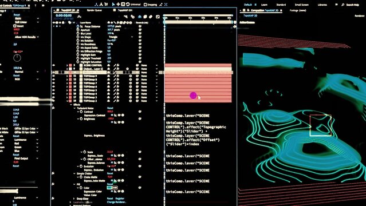Reset the Fill effect
366x206 pixels.
tap(110, 184)
